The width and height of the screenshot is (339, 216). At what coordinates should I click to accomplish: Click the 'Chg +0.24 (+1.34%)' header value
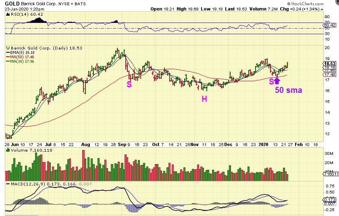click(x=299, y=9)
